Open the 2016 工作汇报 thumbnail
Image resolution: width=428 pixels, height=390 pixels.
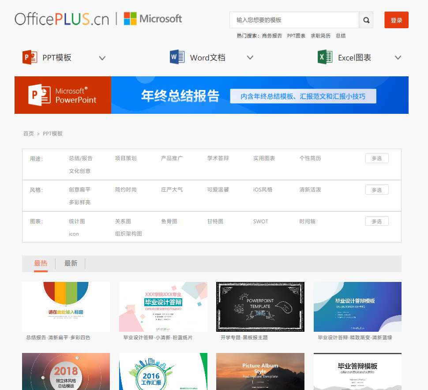(x=163, y=371)
